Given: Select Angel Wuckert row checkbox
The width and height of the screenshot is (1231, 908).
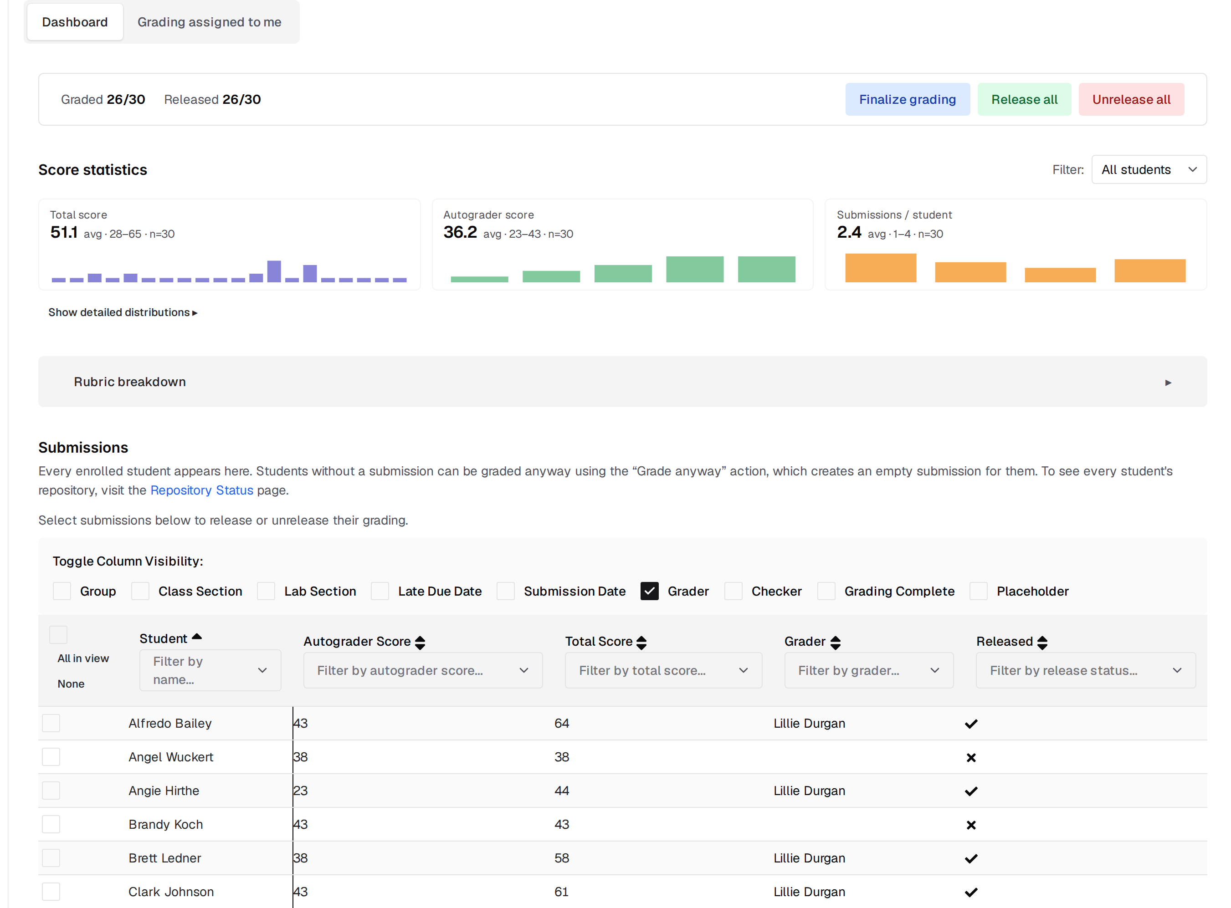Looking at the screenshot, I should [x=51, y=757].
